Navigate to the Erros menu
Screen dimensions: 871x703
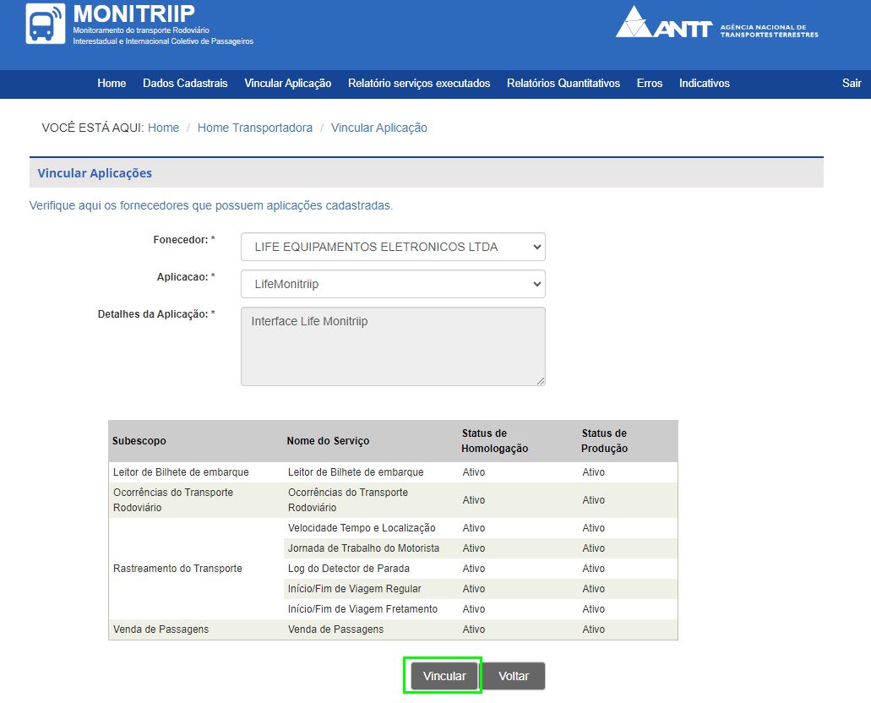[649, 84]
